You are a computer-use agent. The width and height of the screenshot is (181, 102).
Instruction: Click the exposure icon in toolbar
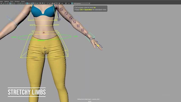[x=59, y=3]
